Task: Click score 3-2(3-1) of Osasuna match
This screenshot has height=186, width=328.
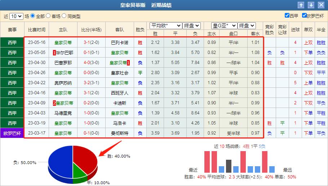Action: tap(92, 83)
